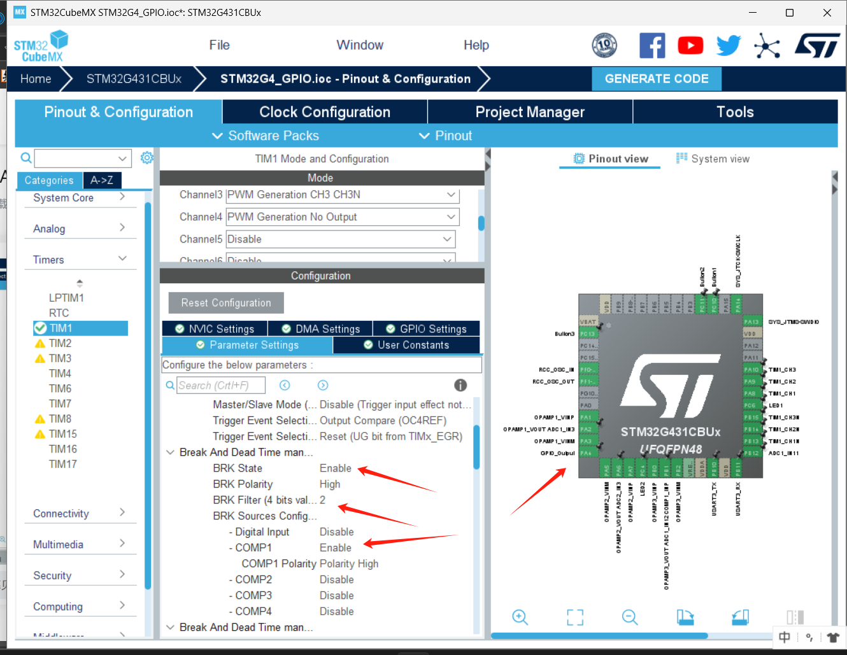The image size is (847, 655).
Task: Click the search magnifier in categories panel
Action: click(26, 158)
